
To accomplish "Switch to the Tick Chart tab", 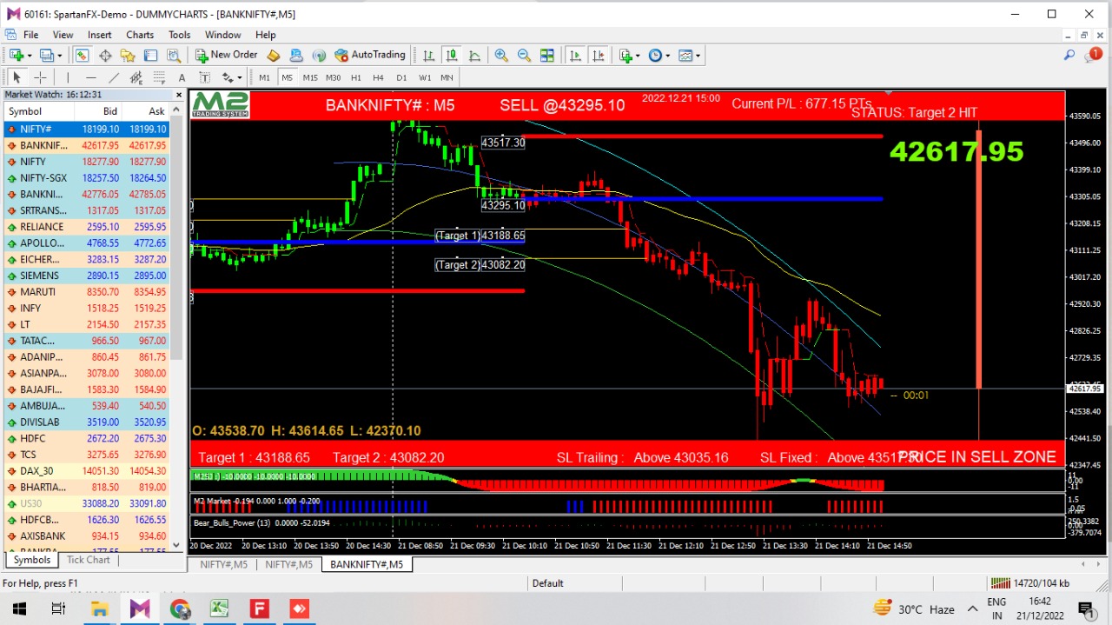I will point(88,560).
